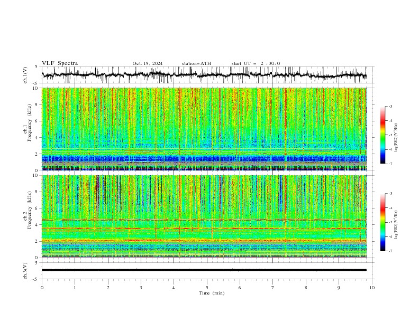The width and height of the screenshot is (419, 323).
Task: Click the upper 'log(PSD)(V²/Hz)' colorbar label
Action: tap(396, 138)
